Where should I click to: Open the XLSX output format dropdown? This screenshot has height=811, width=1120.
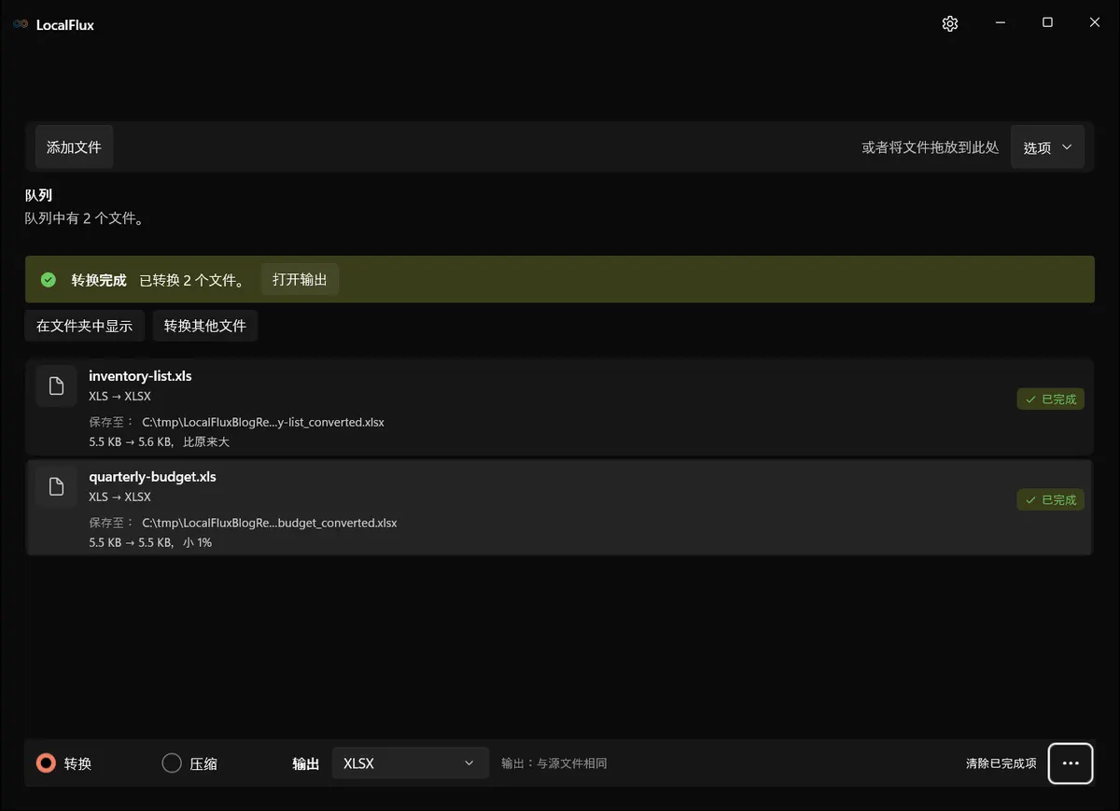(411, 763)
